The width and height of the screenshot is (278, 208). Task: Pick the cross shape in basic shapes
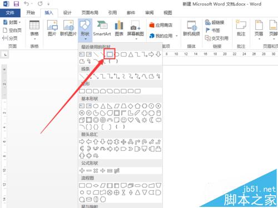(x=145, y=113)
